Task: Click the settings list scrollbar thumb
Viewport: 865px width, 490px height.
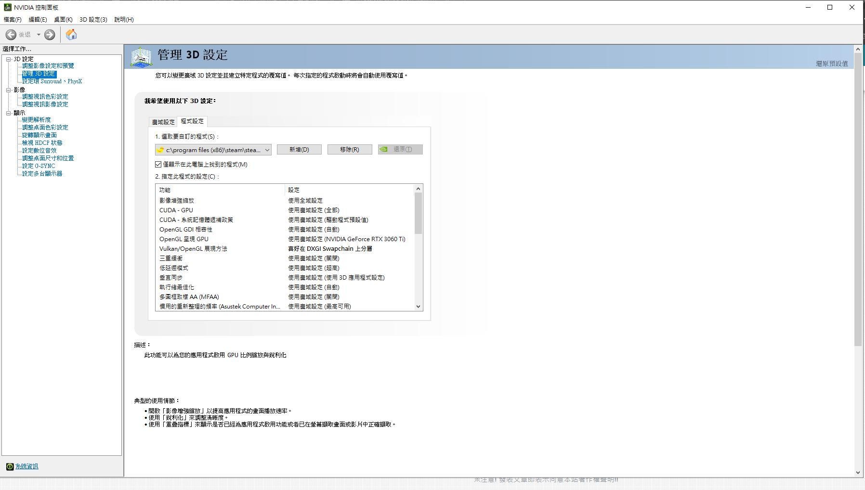Action: click(x=418, y=213)
